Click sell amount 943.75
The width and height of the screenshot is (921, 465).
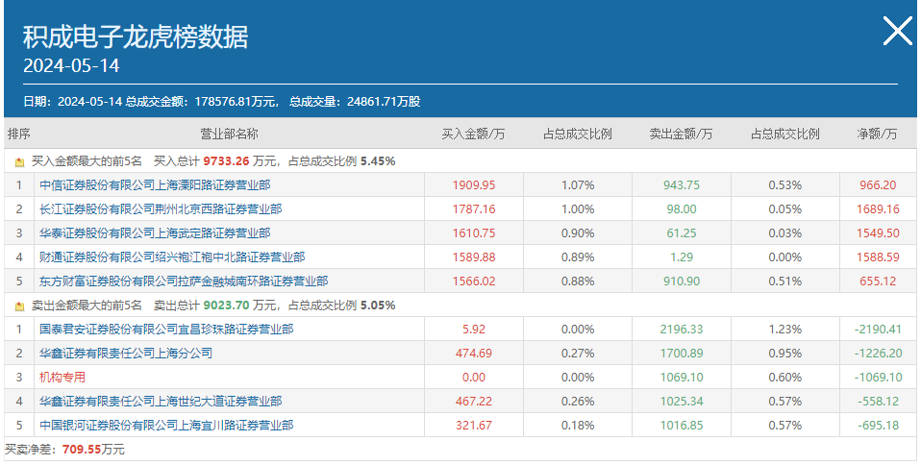tap(682, 184)
